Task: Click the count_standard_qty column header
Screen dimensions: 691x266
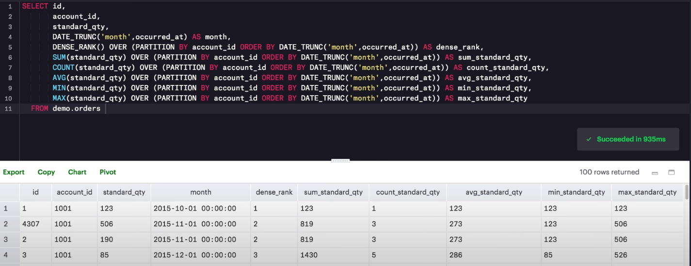Action: pyautogui.click(x=408, y=192)
